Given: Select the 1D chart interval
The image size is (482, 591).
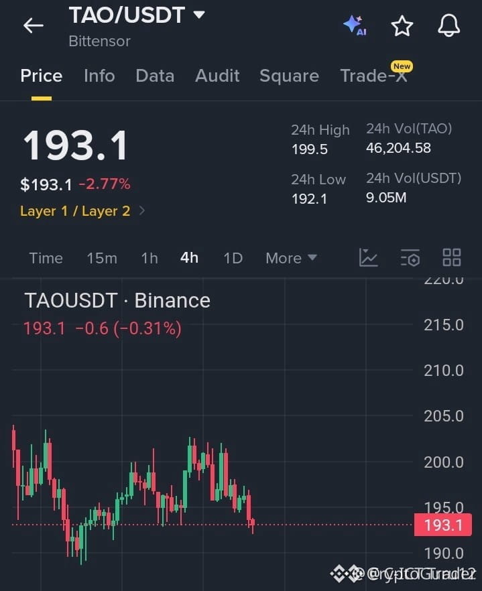Looking at the screenshot, I should [x=233, y=258].
